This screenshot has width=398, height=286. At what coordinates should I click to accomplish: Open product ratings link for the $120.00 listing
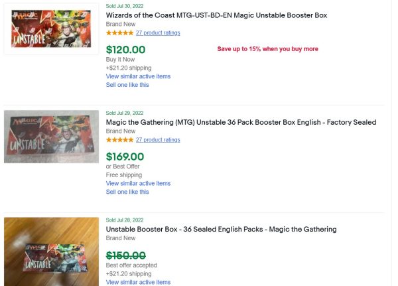158,33
